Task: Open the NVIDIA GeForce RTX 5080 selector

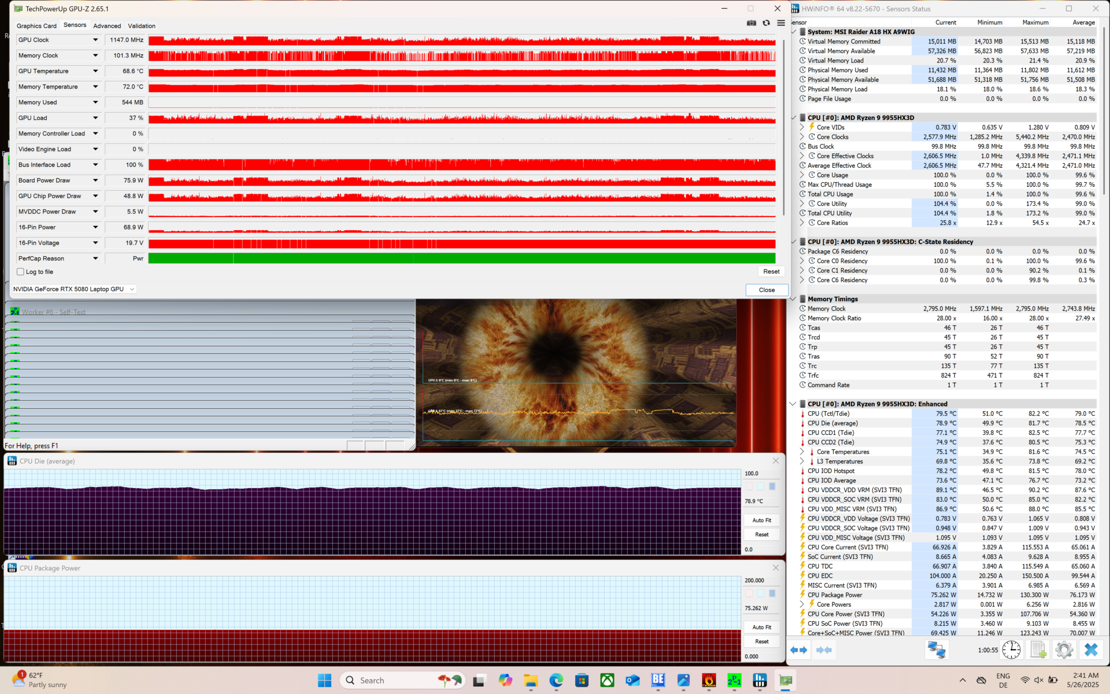Action: click(74, 289)
